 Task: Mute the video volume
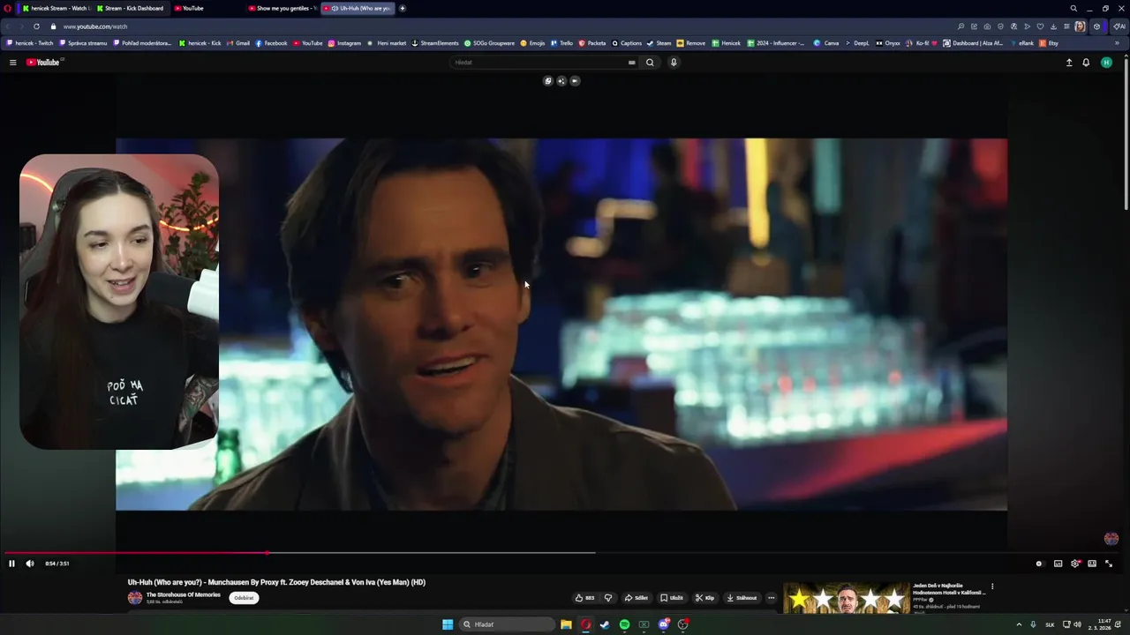(x=30, y=564)
